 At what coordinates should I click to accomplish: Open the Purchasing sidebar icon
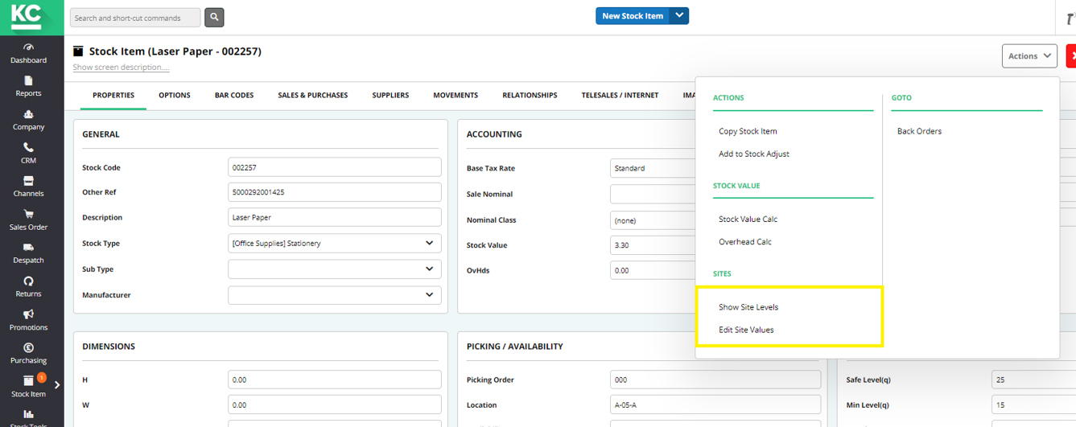pyautogui.click(x=28, y=348)
